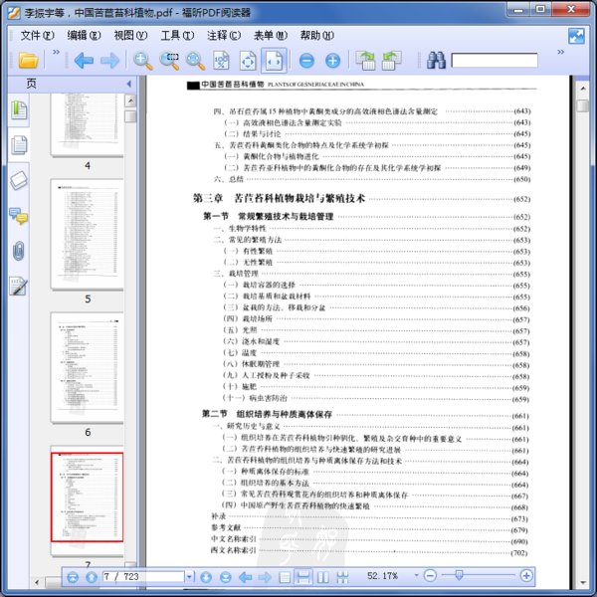Click the thumbnail panel scroll up arrow
597x597 pixels.
click(x=130, y=100)
